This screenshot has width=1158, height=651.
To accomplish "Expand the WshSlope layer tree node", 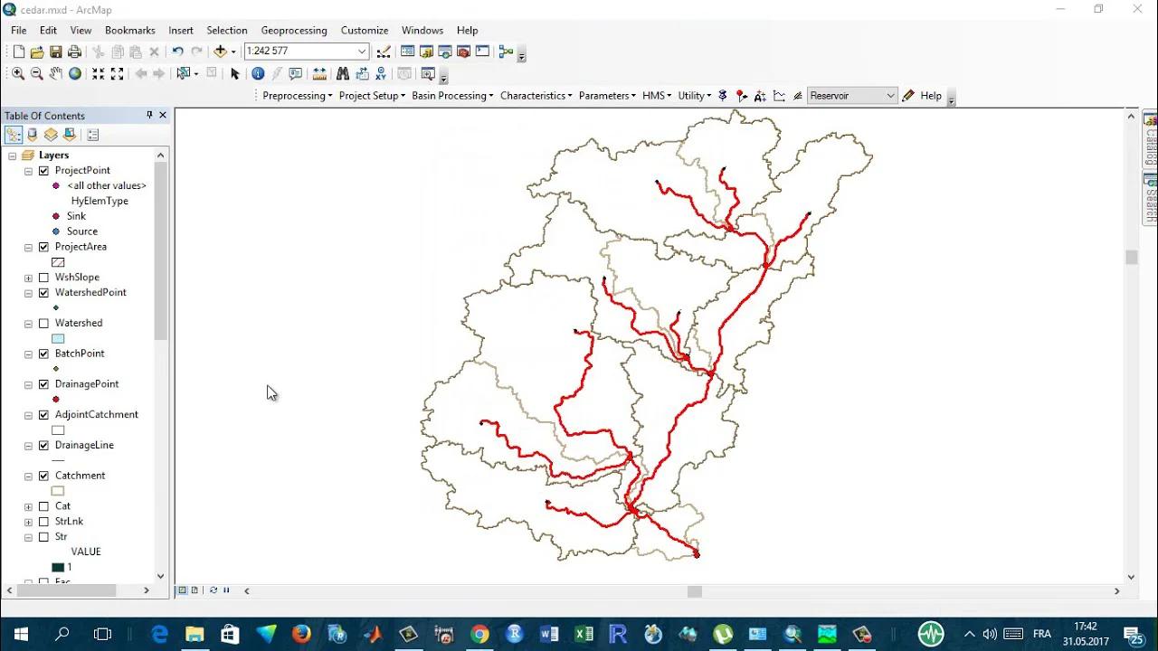I will (x=28, y=278).
